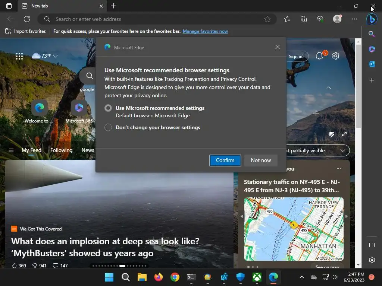This screenshot has width=382, height=286.
Task: Like the MythBusters article thumbs up
Action: [x=14, y=266]
